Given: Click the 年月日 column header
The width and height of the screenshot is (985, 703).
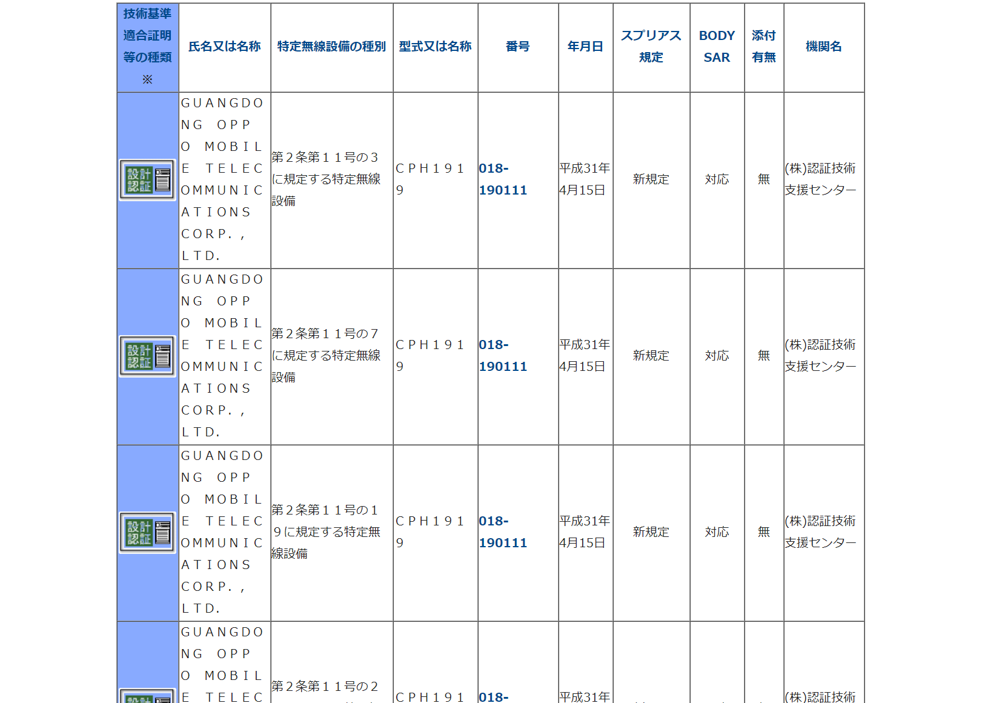Looking at the screenshot, I should click(585, 47).
